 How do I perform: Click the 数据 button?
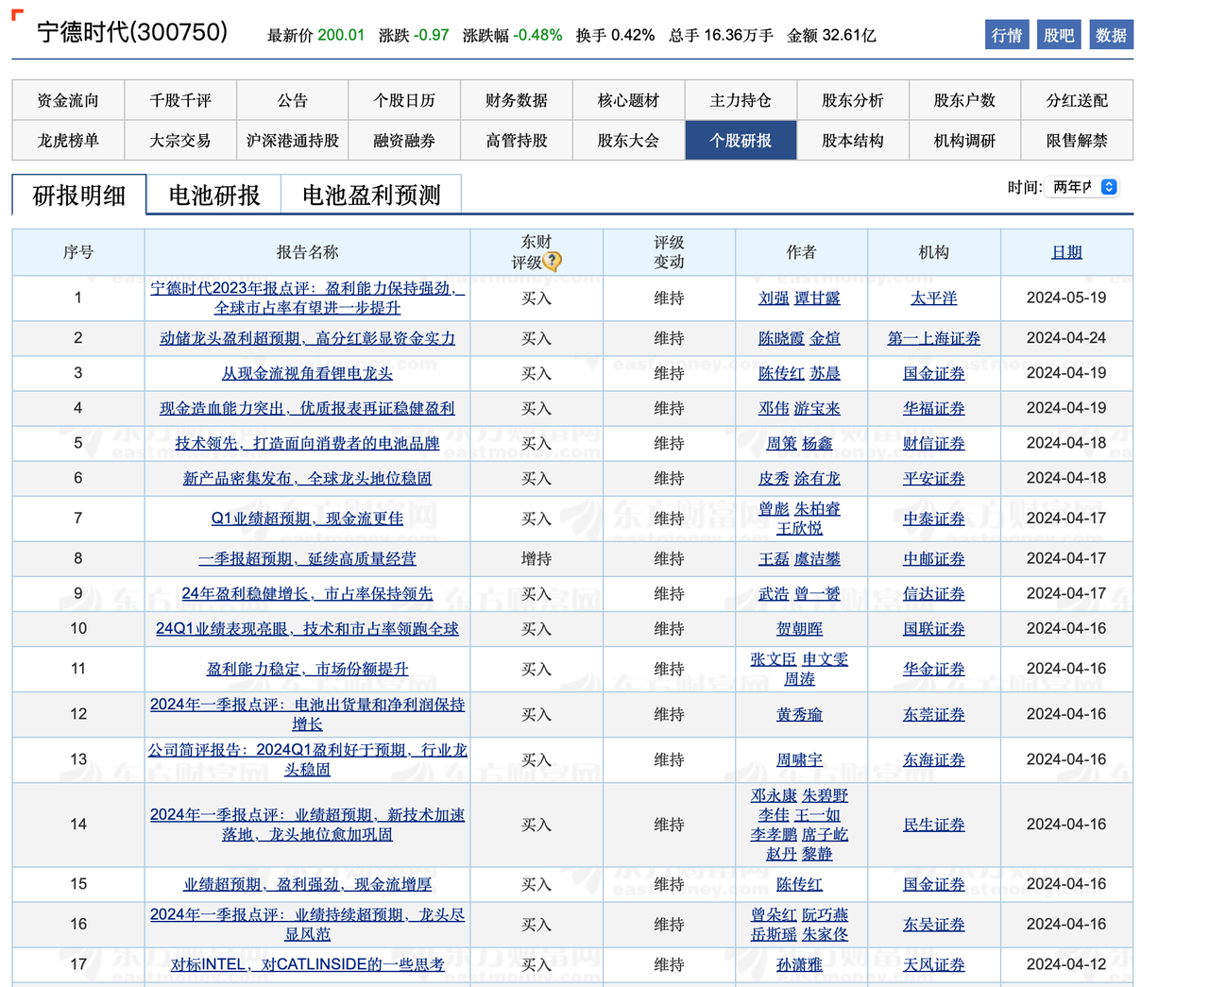point(1111,35)
